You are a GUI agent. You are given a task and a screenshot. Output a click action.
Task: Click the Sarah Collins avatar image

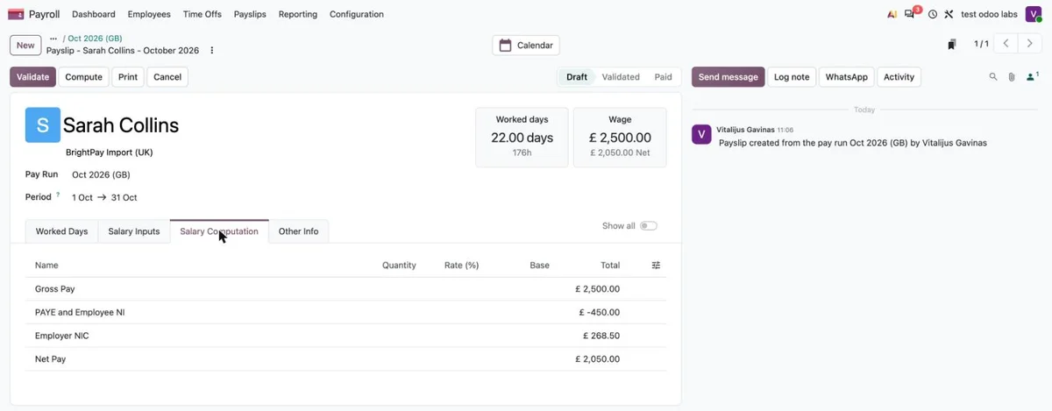point(43,125)
